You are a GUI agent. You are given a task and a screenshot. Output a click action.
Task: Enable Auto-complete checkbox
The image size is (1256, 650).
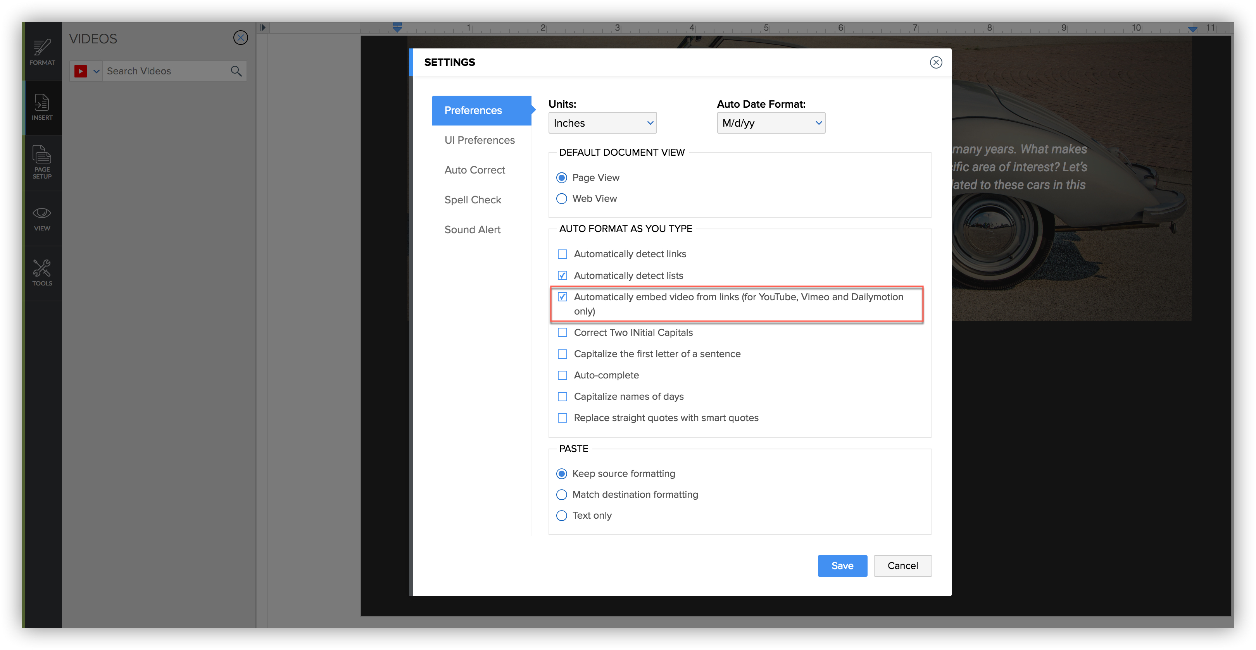click(x=562, y=375)
